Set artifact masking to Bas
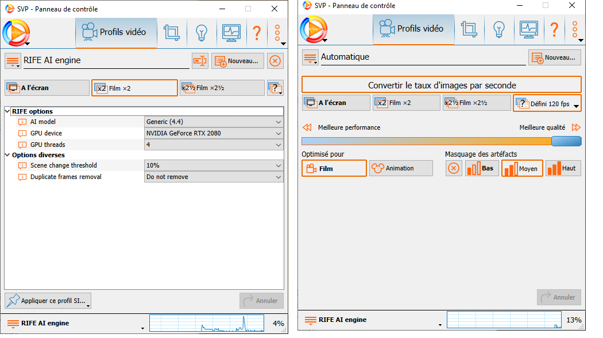603x338 pixels. (x=481, y=168)
